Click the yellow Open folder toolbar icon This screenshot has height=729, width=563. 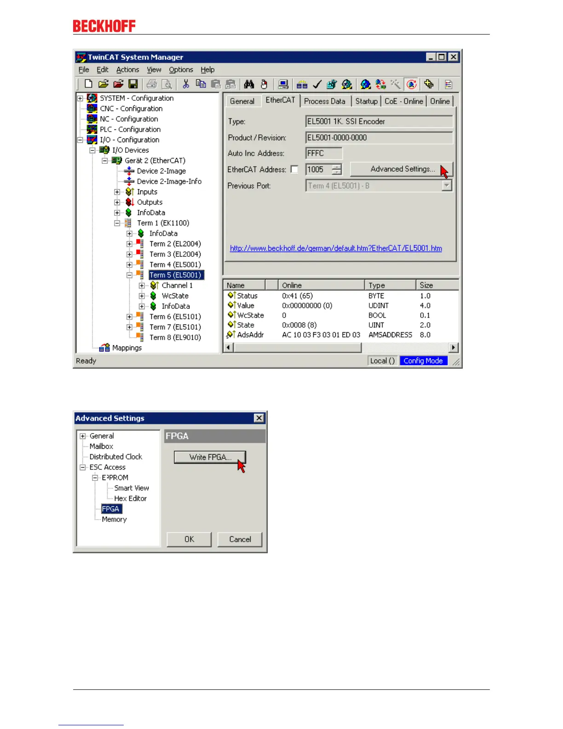[x=103, y=84]
